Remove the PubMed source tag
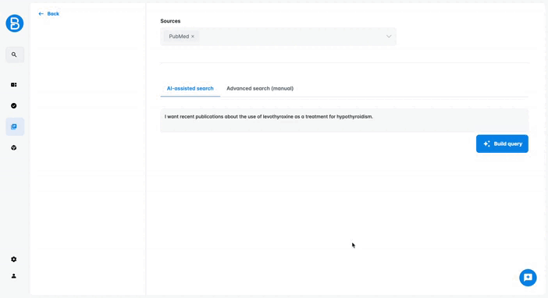548x298 pixels. (x=193, y=37)
